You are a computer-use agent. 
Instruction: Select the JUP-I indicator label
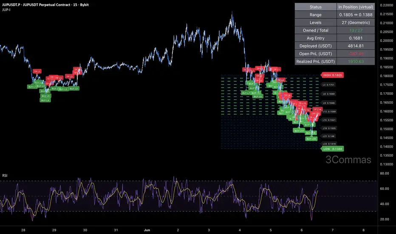[6, 10]
